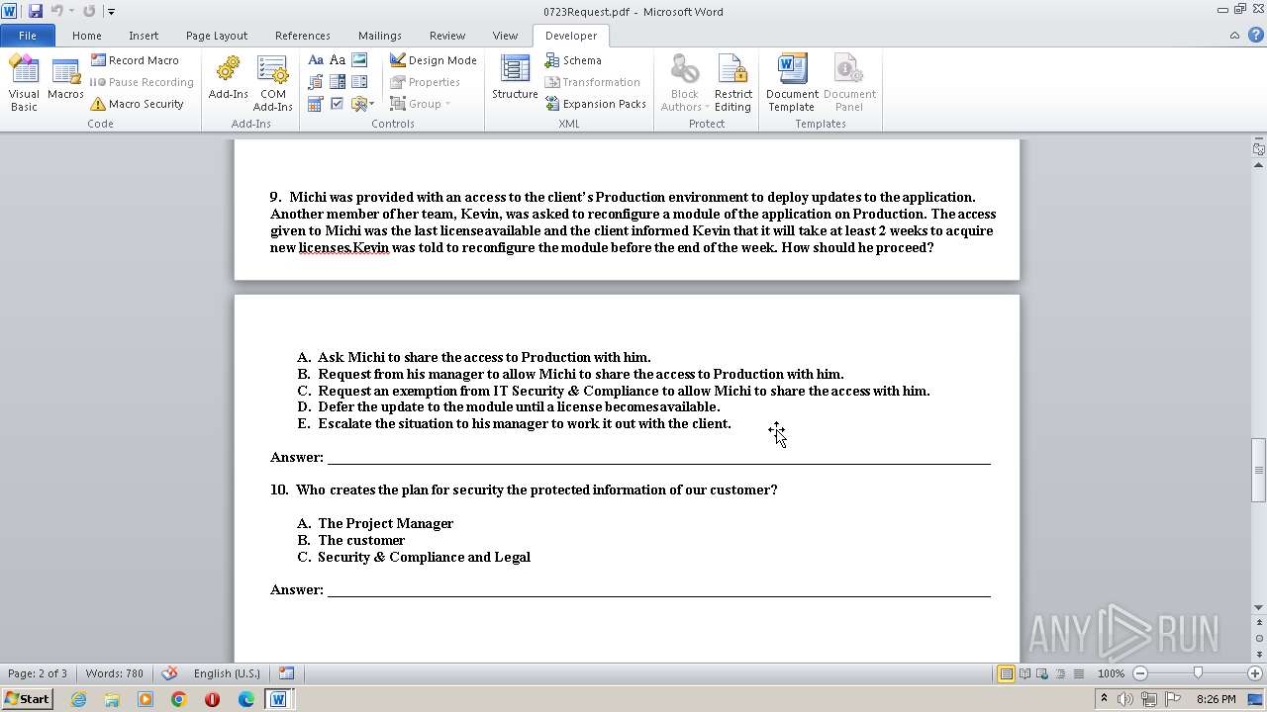The image size is (1267, 712).
Task: Insert Rich Text content control
Action: [x=316, y=60]
